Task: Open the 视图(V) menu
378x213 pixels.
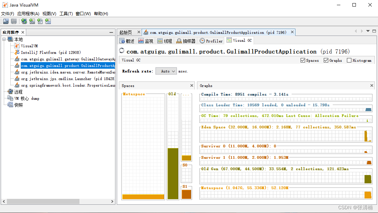Action: tap(49, 14)
